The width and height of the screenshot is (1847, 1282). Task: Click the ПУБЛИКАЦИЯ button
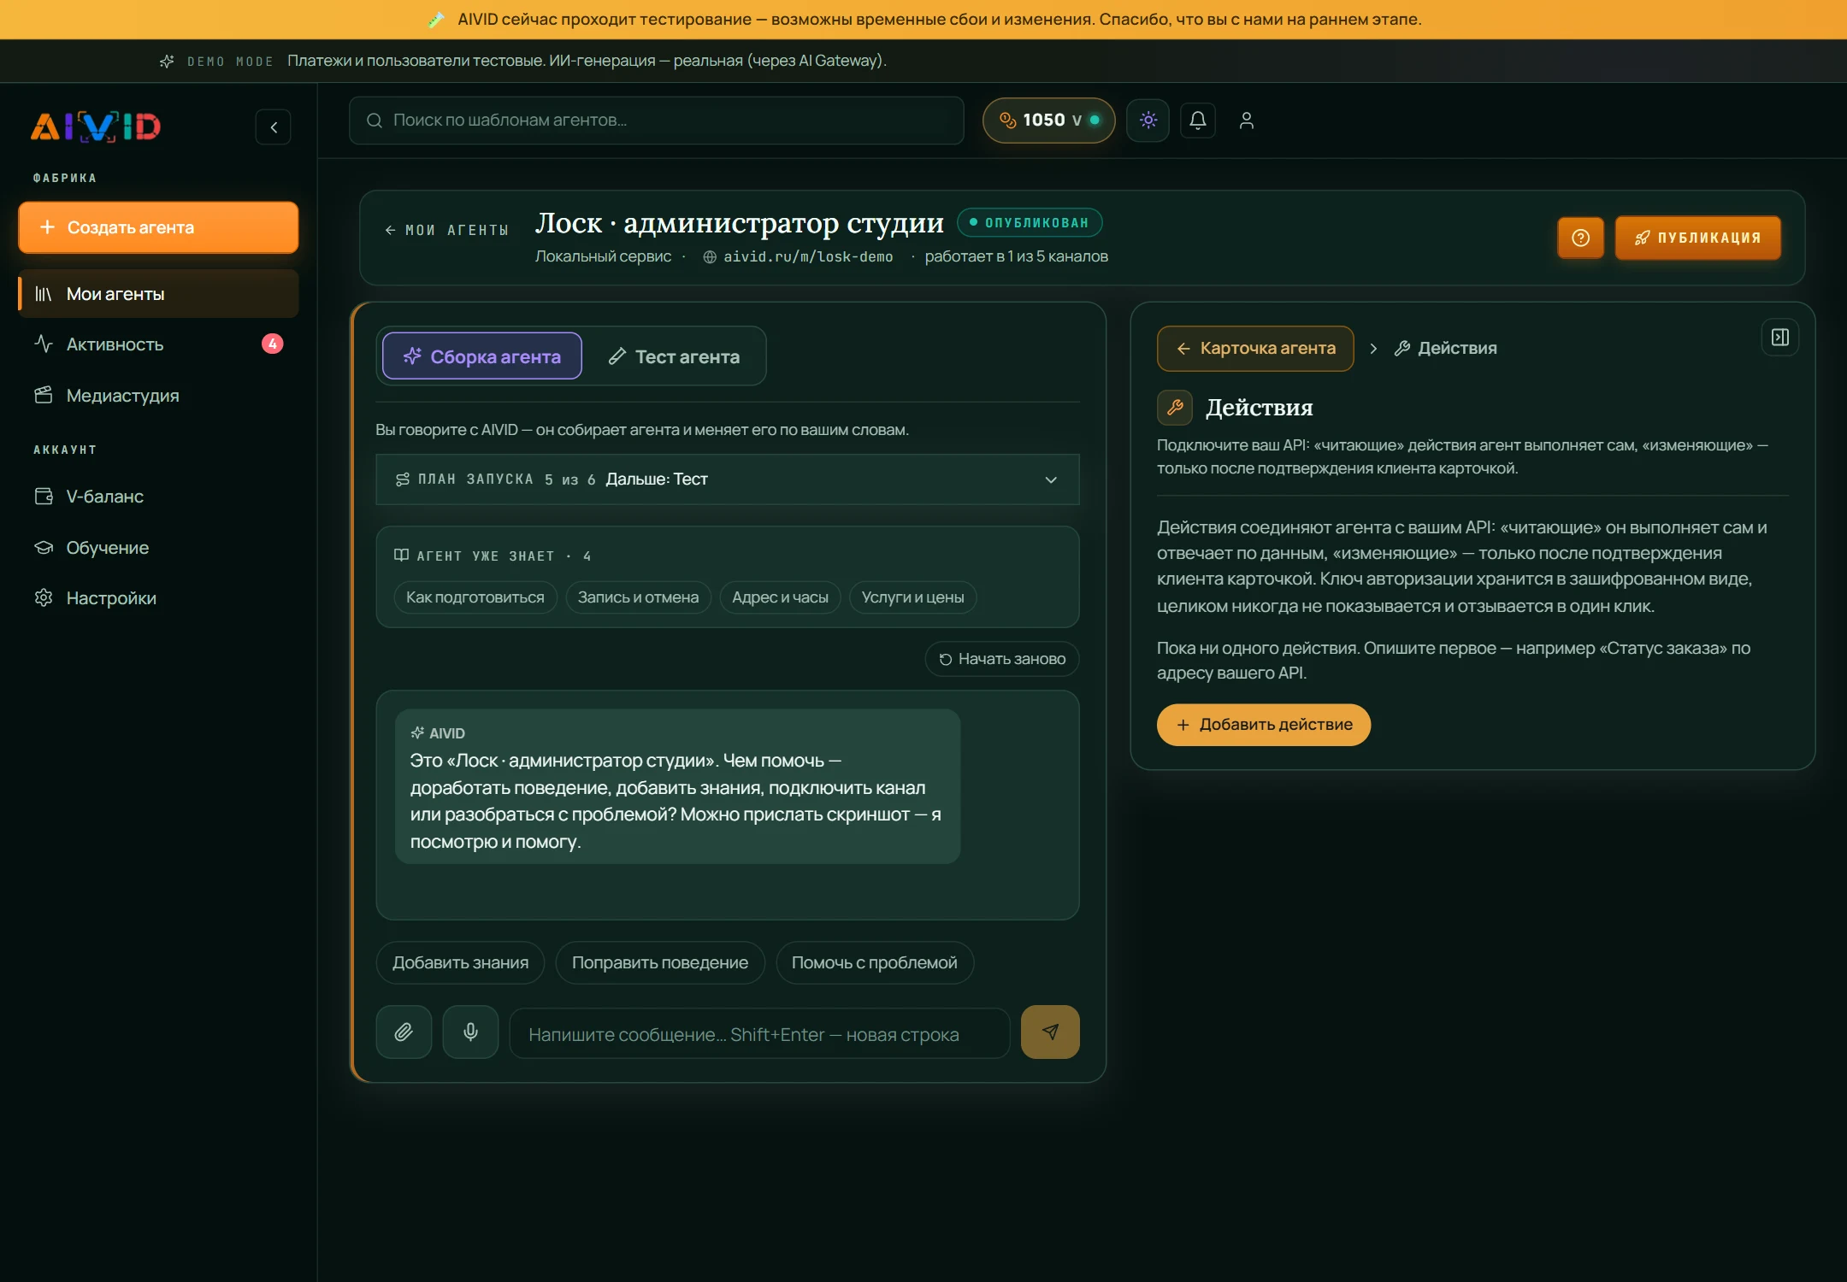pyautogui.click(x=1697, y=238)
